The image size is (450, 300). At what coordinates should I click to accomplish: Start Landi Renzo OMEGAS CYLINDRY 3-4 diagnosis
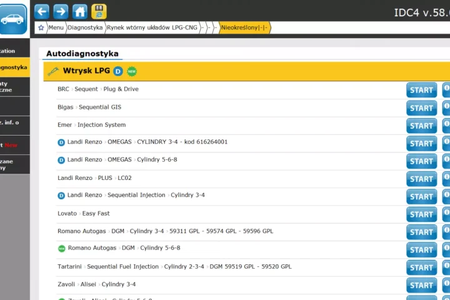[422, 144]
